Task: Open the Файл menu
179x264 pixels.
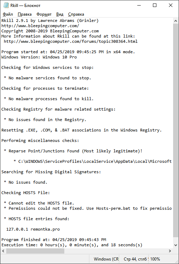Action: pyautogui.click(x=8, y=14)
